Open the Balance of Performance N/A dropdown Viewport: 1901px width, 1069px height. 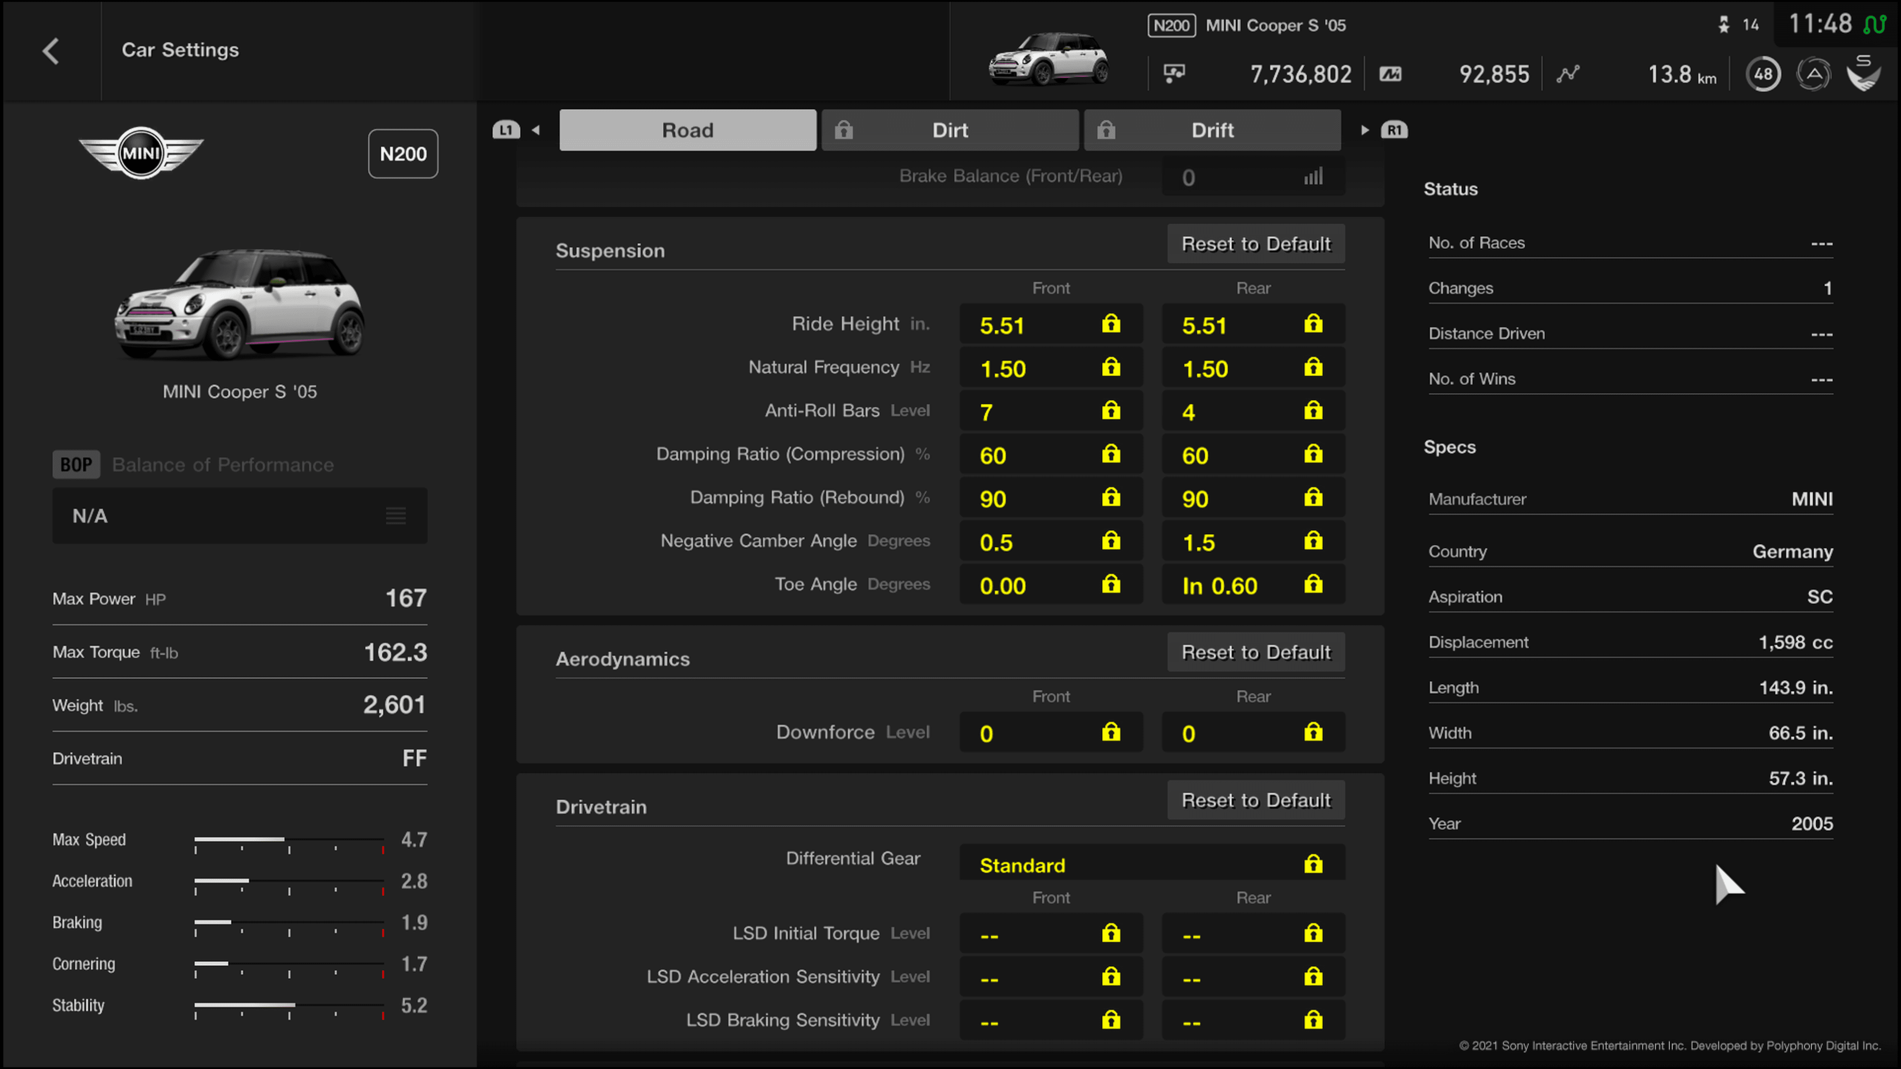(240, 516)
